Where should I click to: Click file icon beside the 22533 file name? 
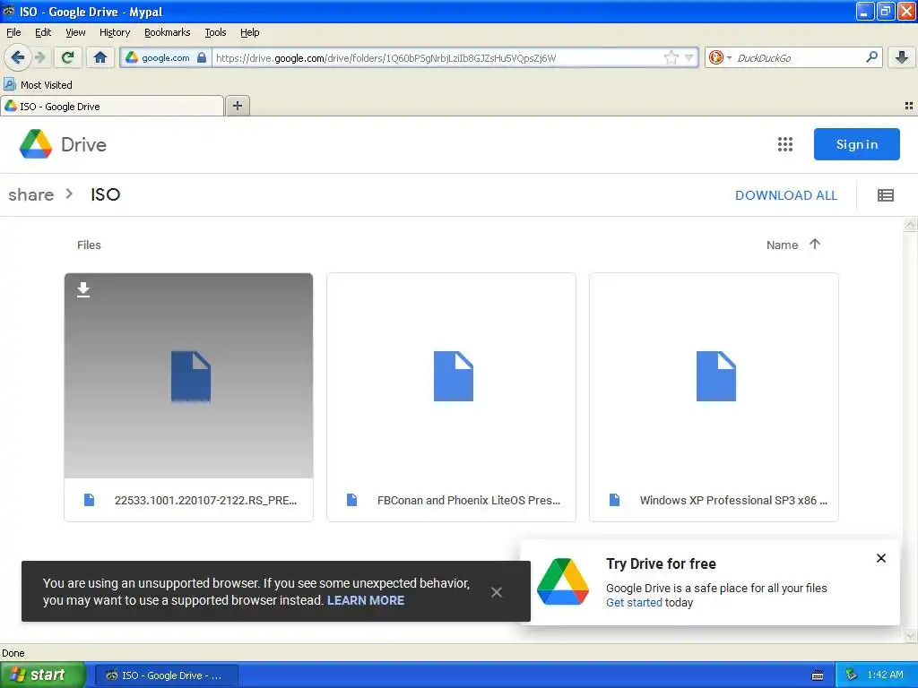point(89,500)
